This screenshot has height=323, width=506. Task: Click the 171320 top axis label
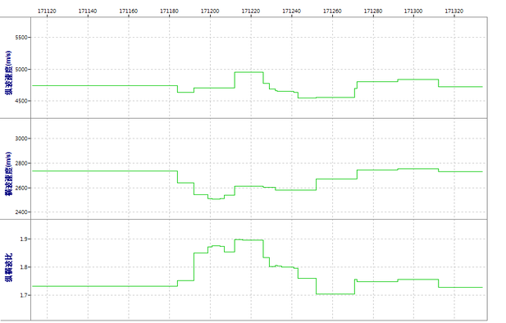tap(454, 11)
